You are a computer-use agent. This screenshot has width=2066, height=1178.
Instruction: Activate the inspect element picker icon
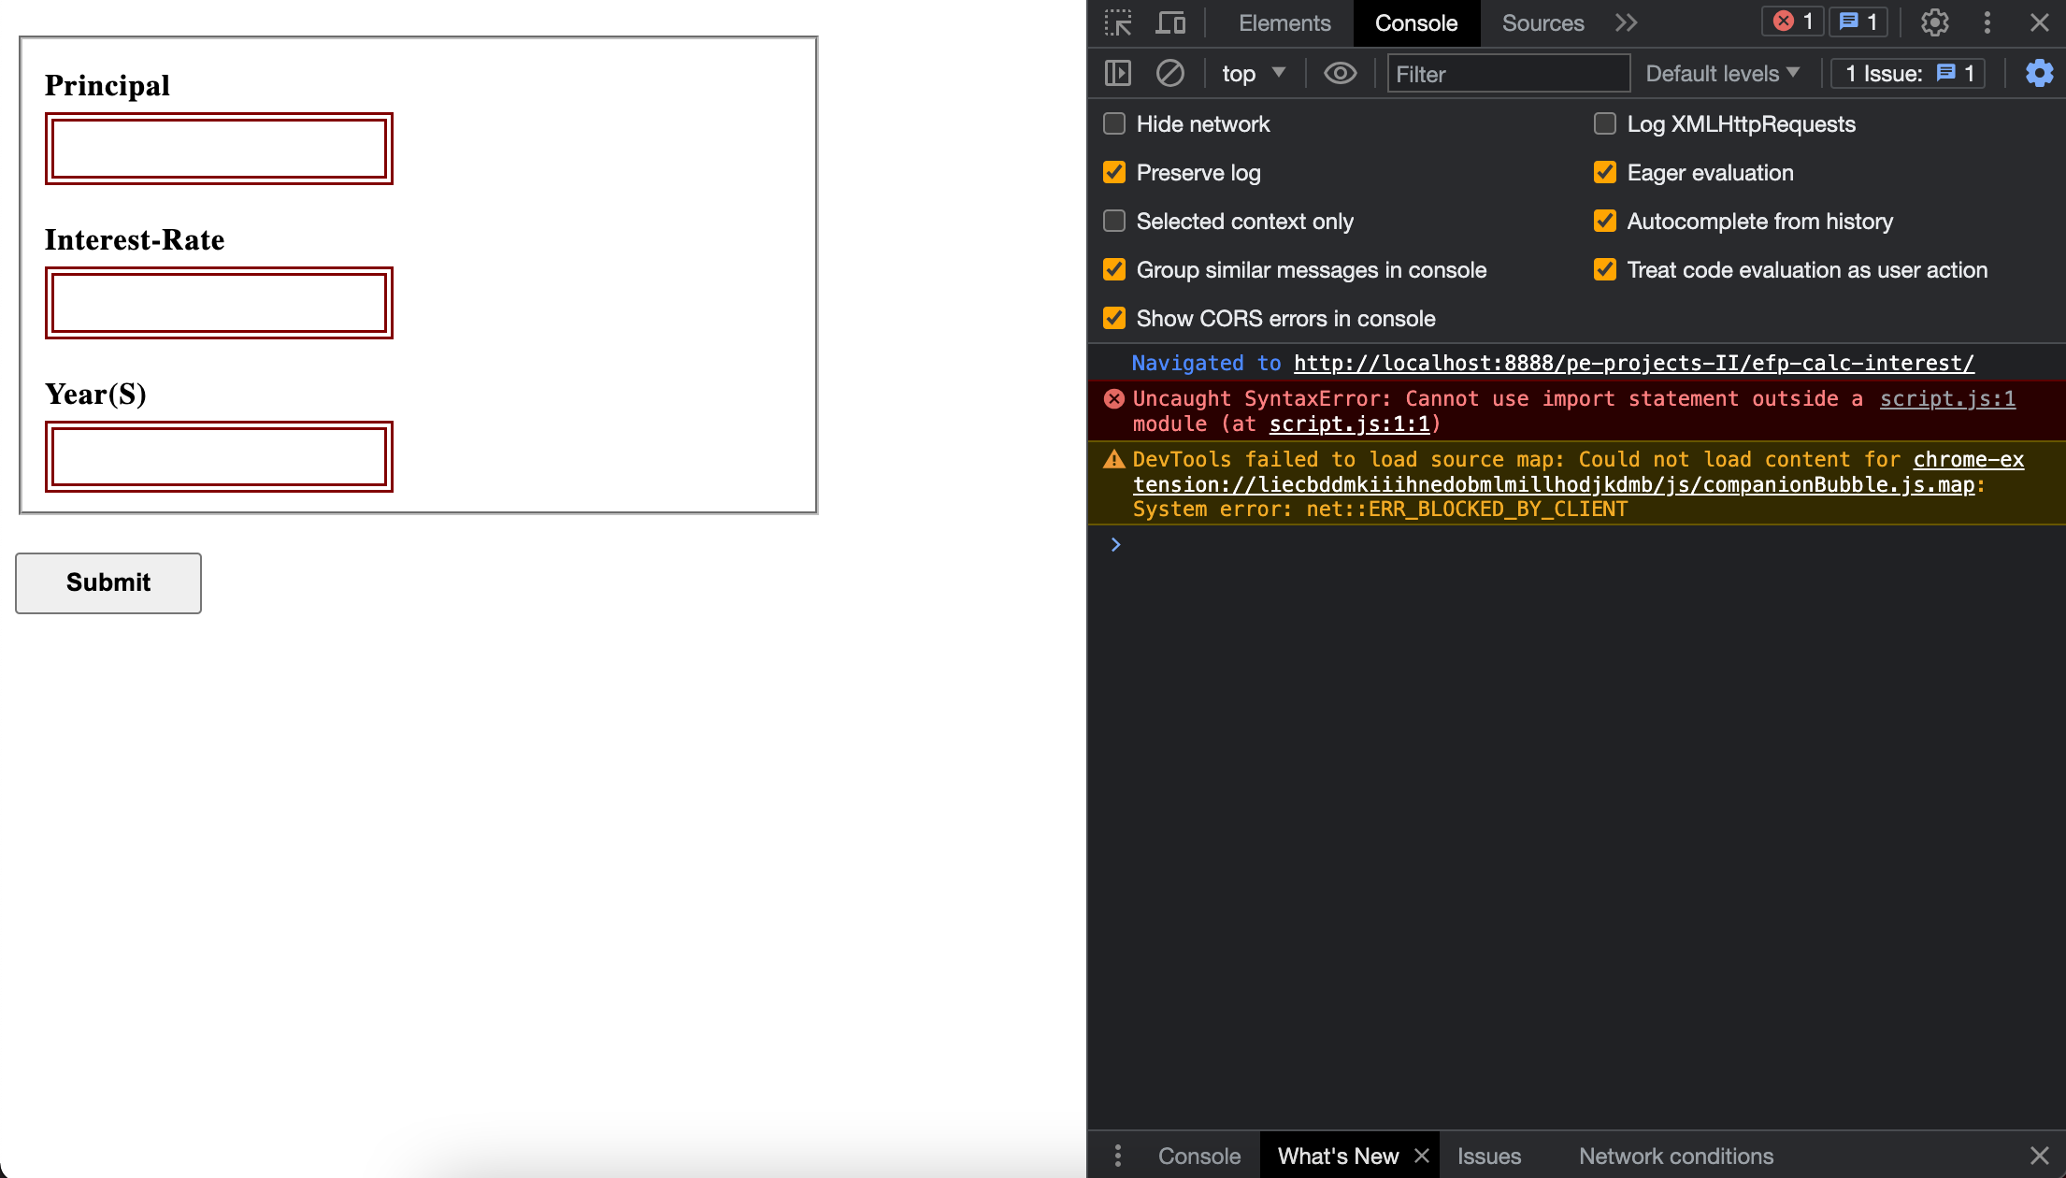pos(1118,22)
